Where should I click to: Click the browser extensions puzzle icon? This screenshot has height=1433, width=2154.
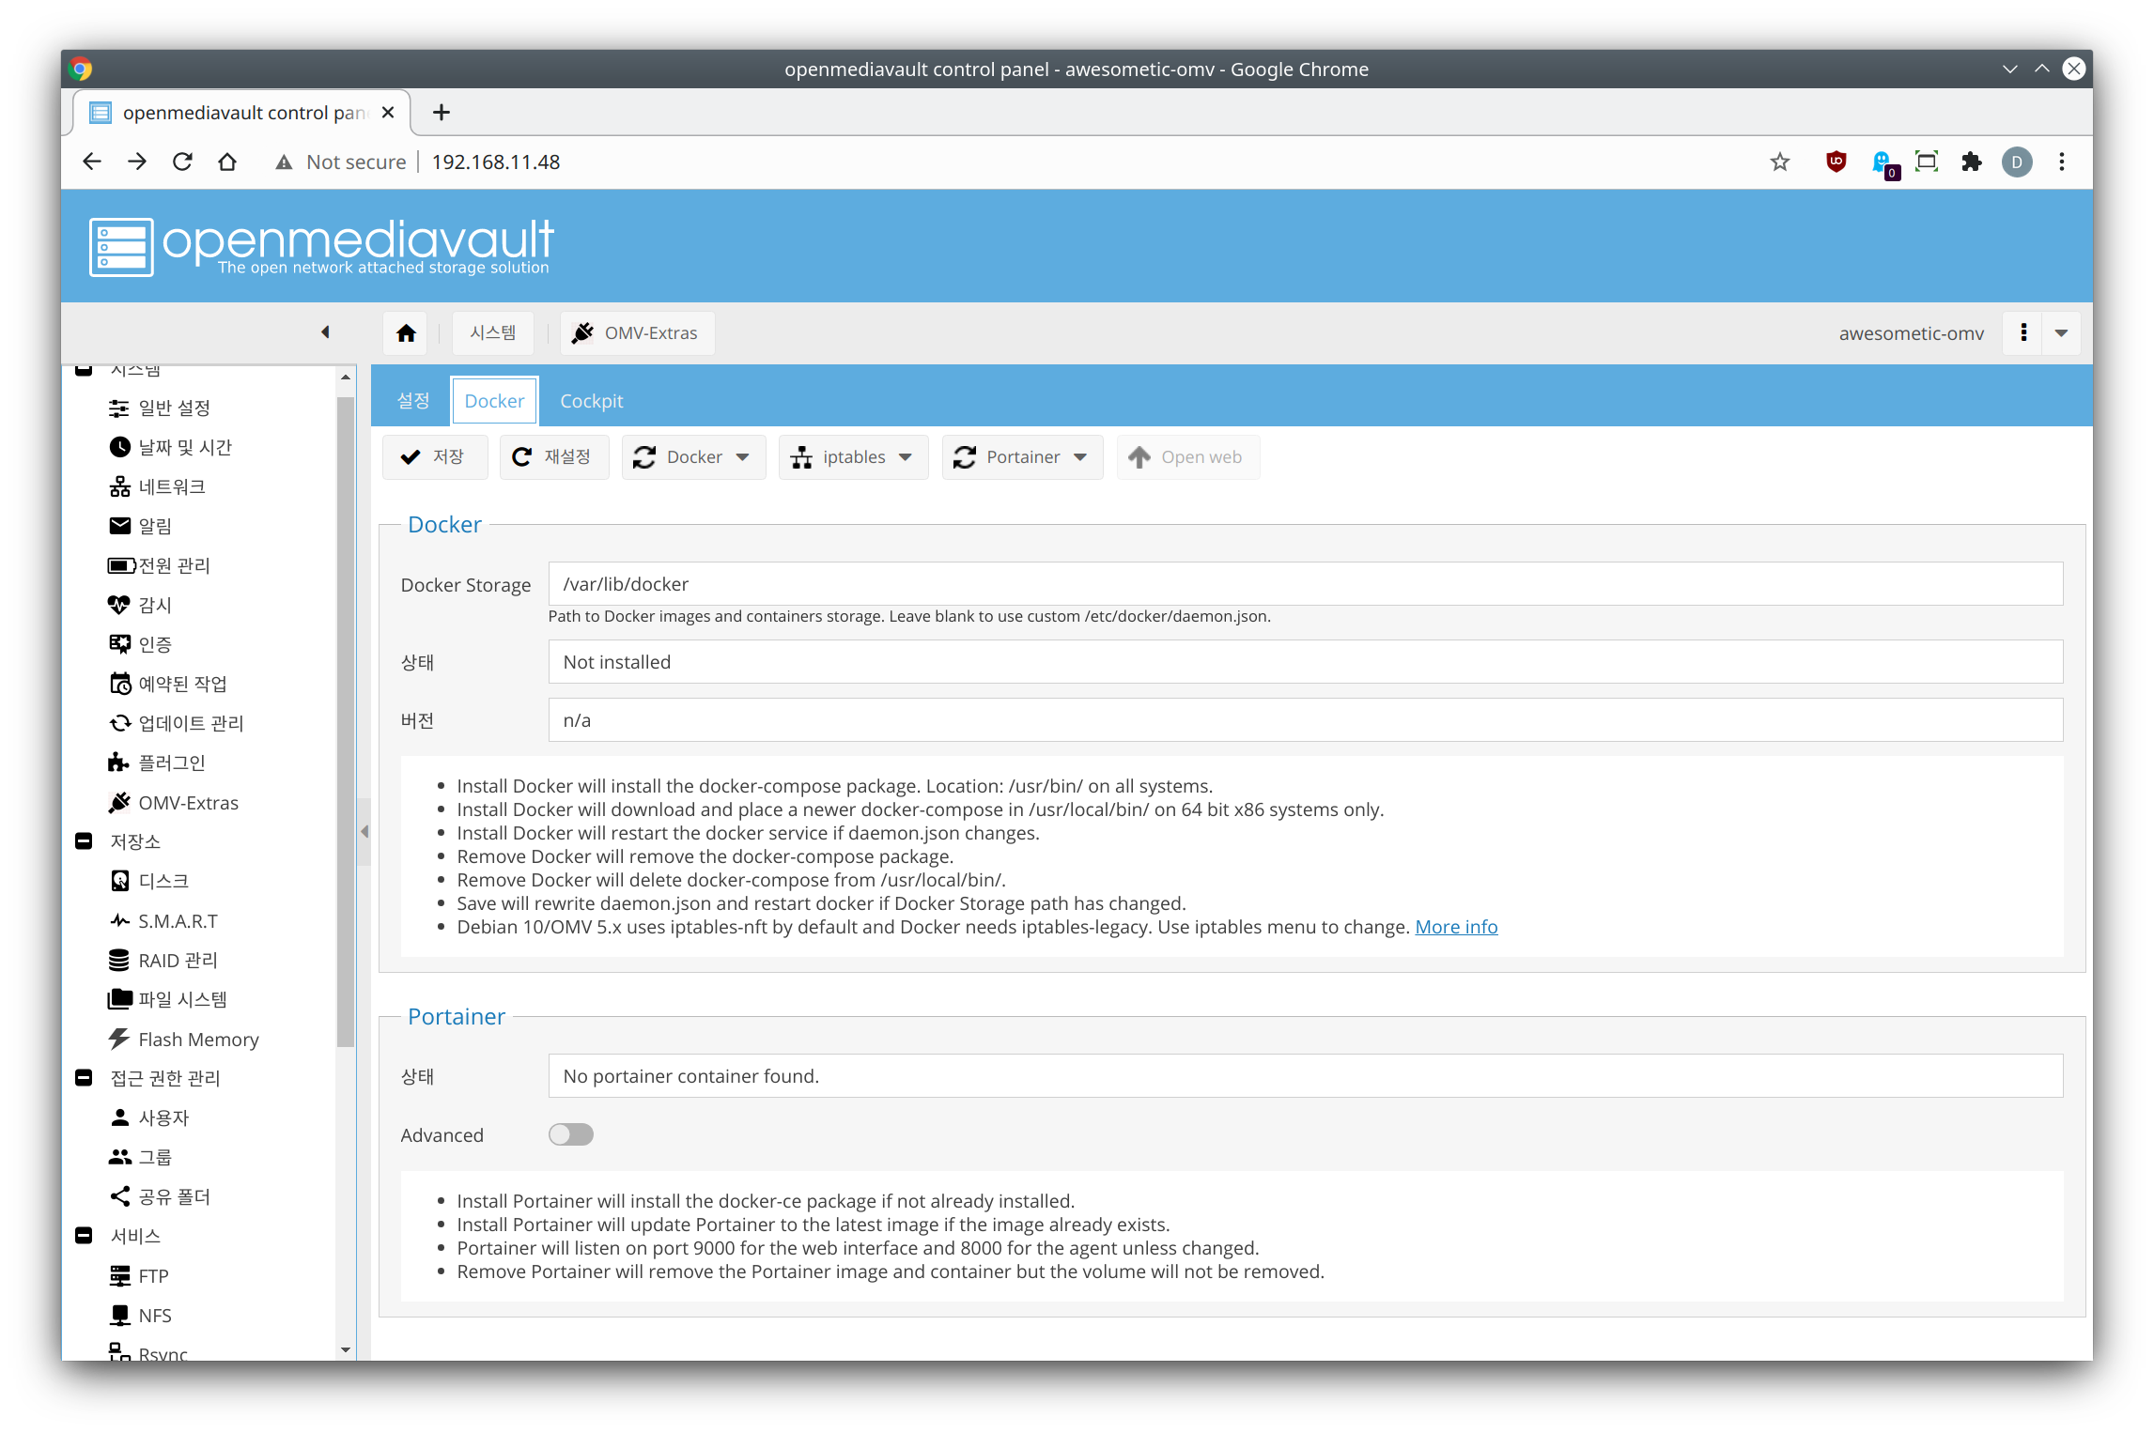(x=1972, y=162)
